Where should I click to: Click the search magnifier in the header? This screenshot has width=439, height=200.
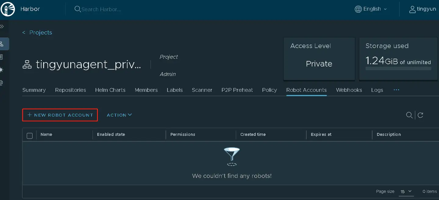point(77,9)
